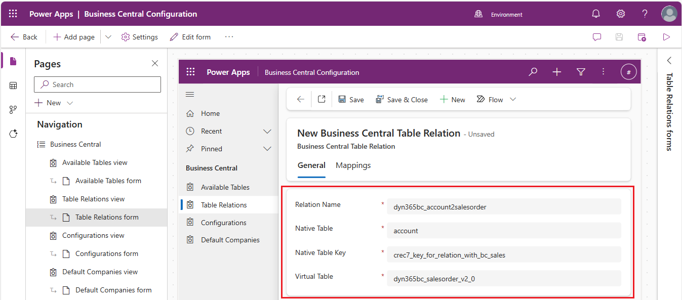Image resolution: width=682 pixels, height=300 pixels.
Task: Click the # user badge in preview
Action: point(628,72)
